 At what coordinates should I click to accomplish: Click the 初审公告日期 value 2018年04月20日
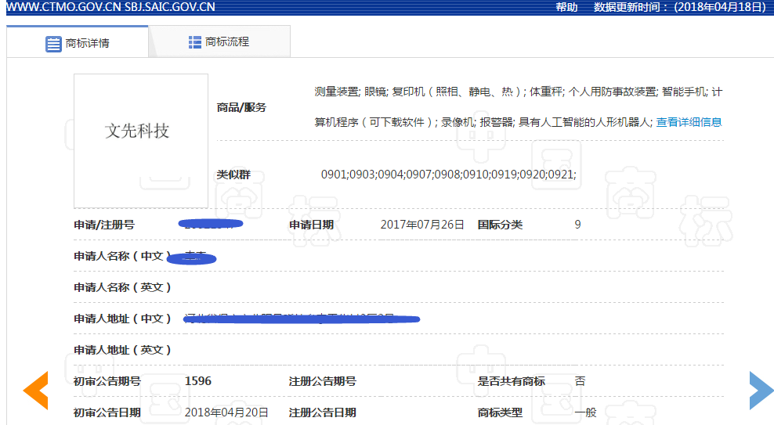pos(226,412)
